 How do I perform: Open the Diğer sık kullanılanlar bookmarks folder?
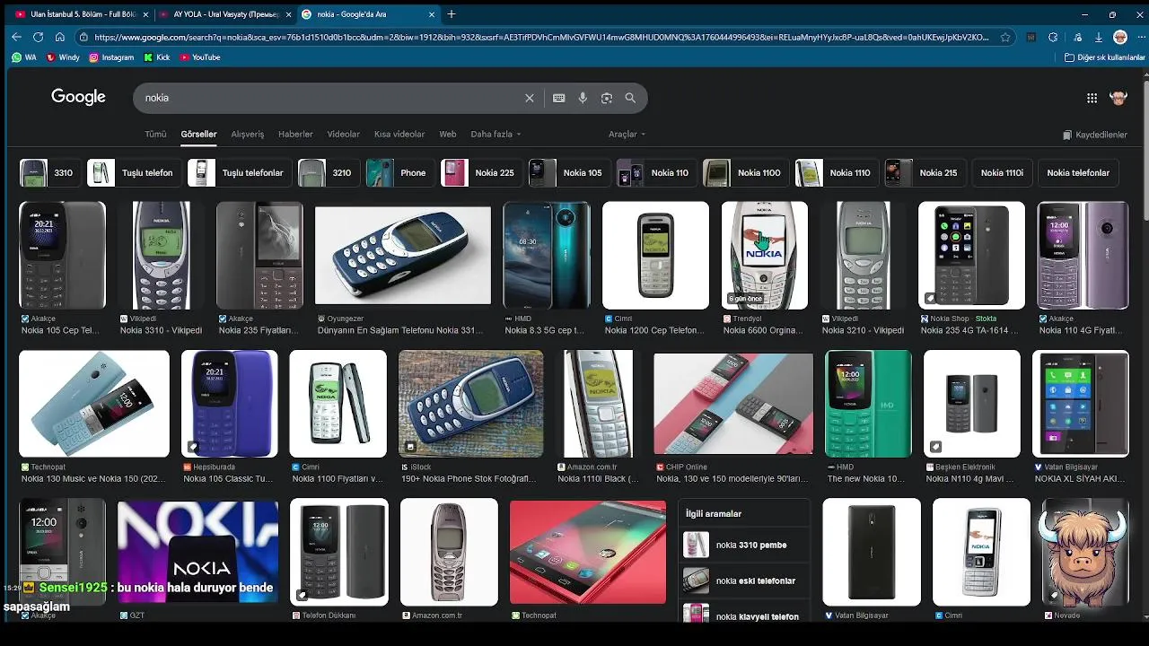1105,57
